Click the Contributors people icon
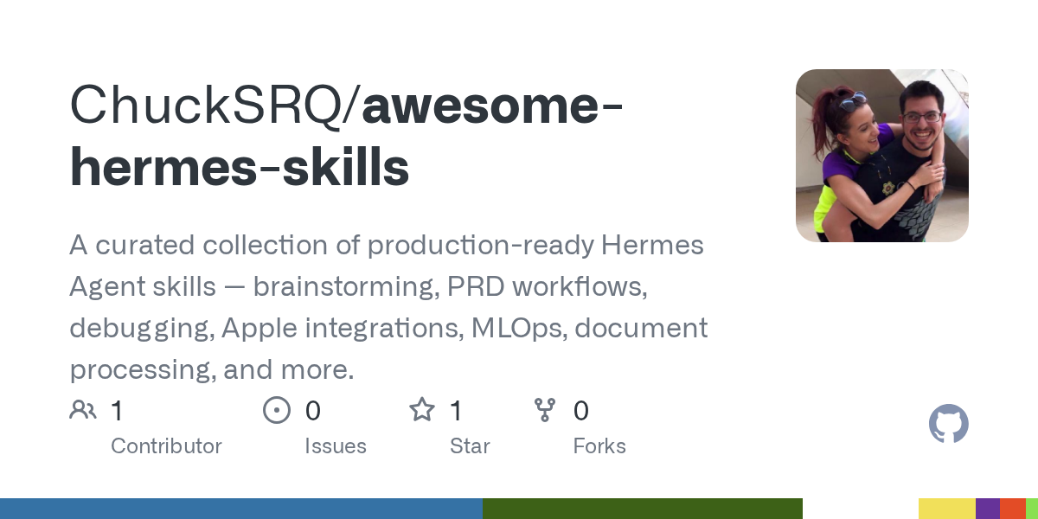The height and width of the screenshot is (519, 1038). (83, 410)
